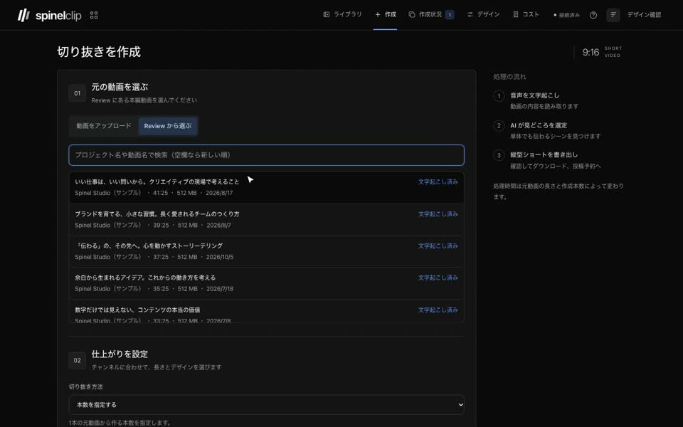Click the 01 step number badge
Image resolution: width=683 pixels, height=427 pixels.
click(x=77, y=93)
